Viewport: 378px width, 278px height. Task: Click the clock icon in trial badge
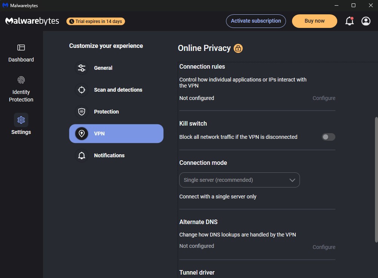pyautogui.click(x=72, y=22)
